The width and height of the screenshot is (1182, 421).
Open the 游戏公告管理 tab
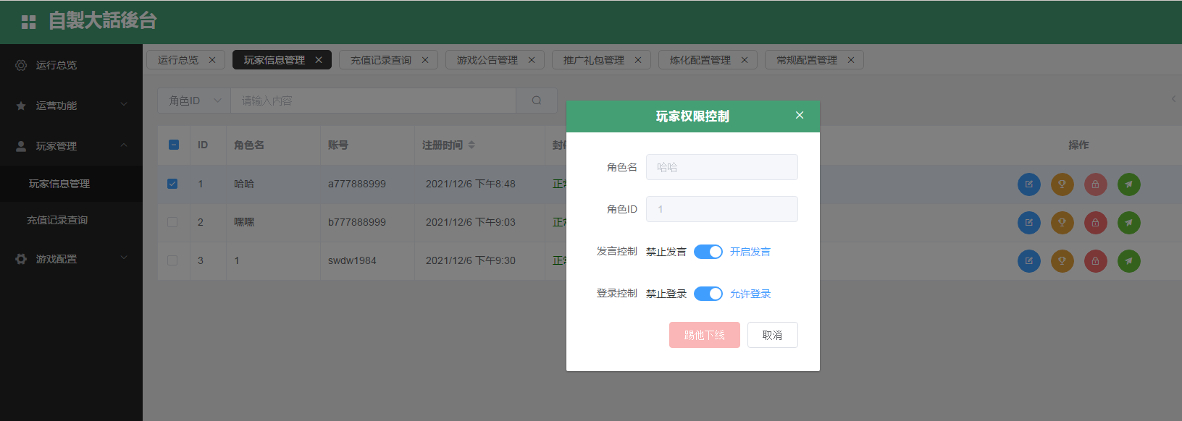[x=487, y=60]
